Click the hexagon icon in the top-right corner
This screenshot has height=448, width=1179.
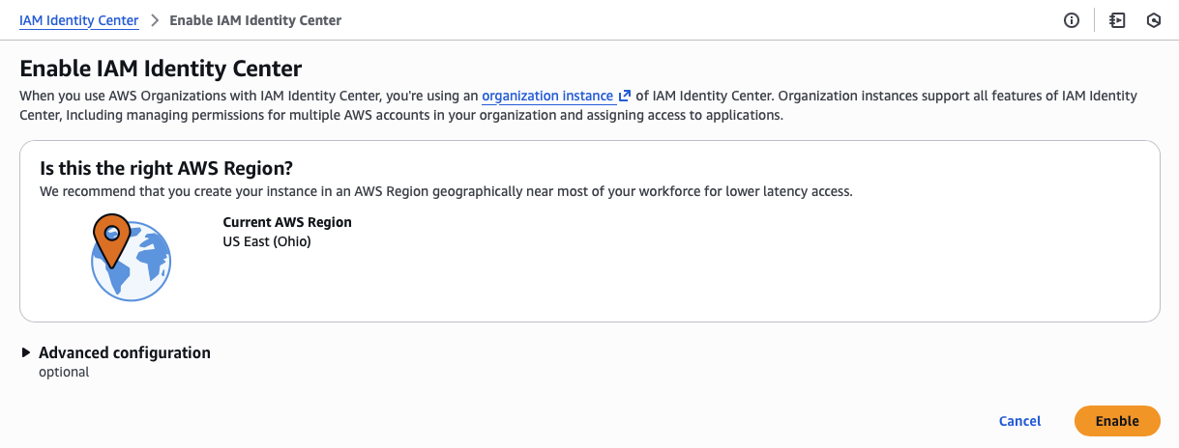click(1153, 20)
